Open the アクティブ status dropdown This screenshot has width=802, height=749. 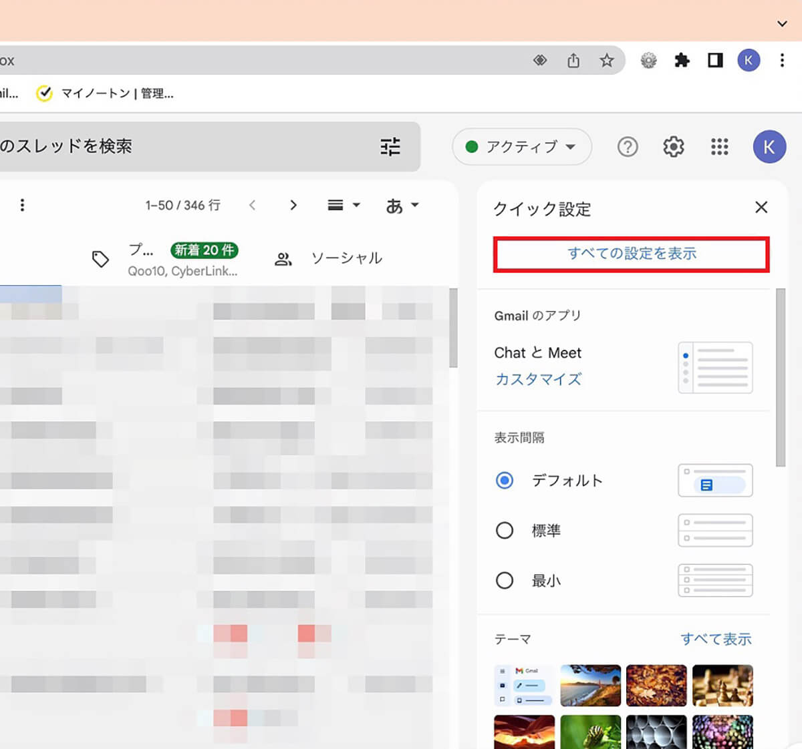pos(522,146)
